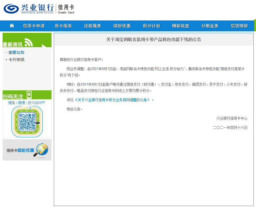
Task: Click the closing line 特此公告
Action: (74, 109)
